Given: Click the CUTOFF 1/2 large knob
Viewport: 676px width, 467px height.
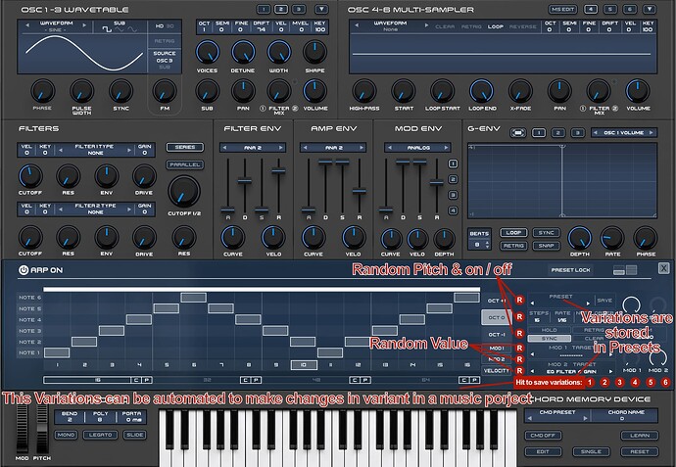Looking at the screenshot, I should click(x=184, y=192).
